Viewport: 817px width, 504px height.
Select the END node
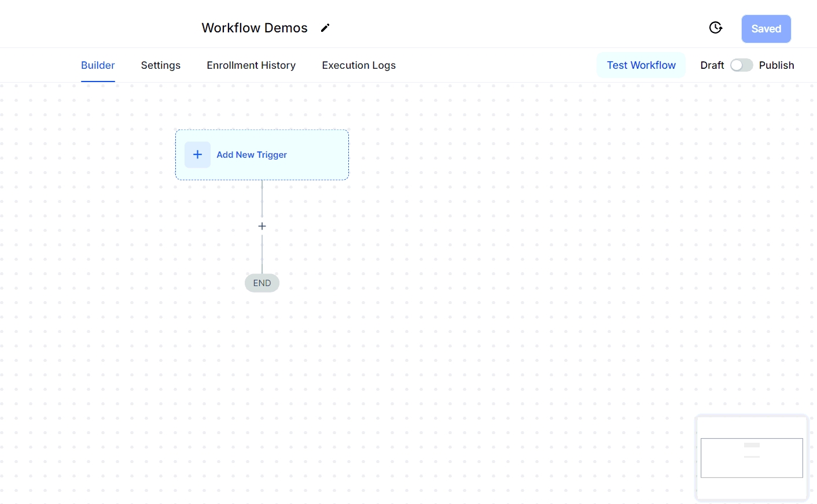pyautogui.click(x=262, y=283)
